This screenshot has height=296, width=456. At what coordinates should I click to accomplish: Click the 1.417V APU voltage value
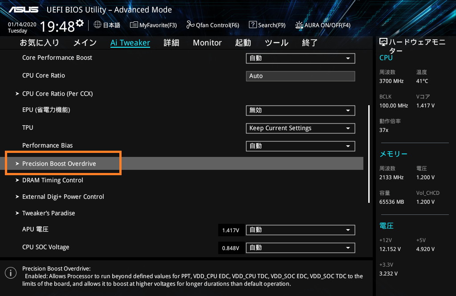231,230
